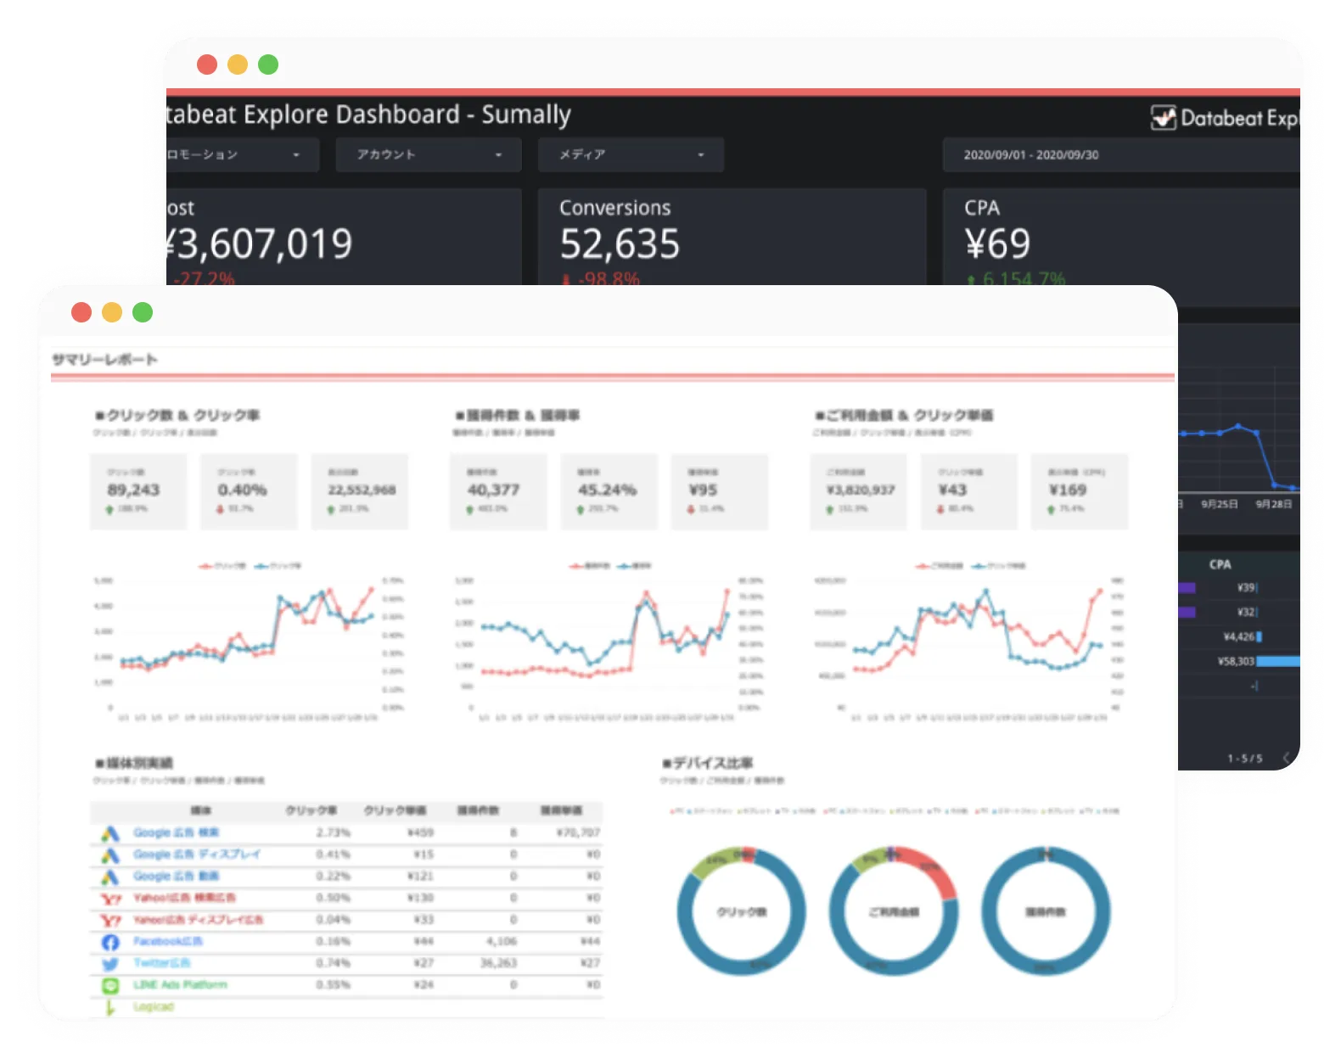Click the Twitter bird icon in the table
Screen dimensions: 1341x1059
[x=110, y=964]
